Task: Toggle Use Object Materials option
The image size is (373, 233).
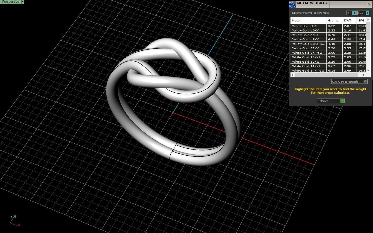Action: click(x=350, y=82)
